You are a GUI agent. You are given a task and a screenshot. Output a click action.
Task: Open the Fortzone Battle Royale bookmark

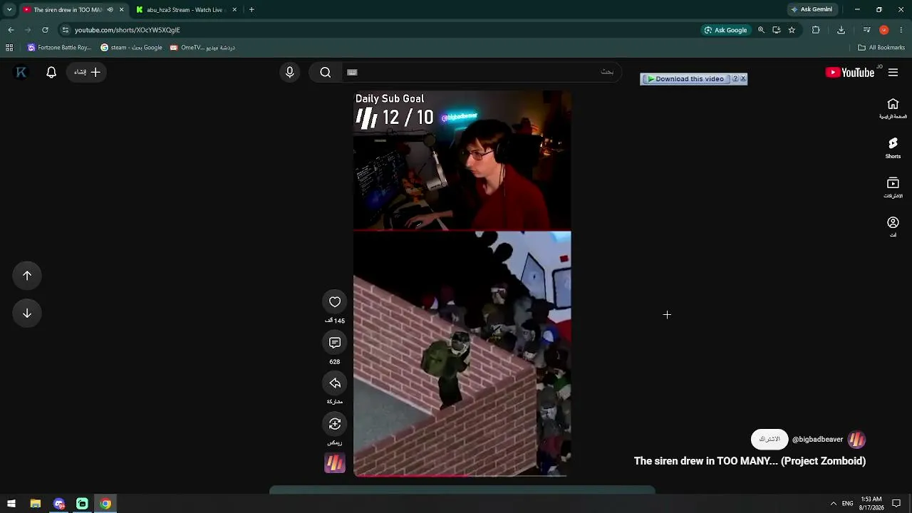click(x=59, y=48)
